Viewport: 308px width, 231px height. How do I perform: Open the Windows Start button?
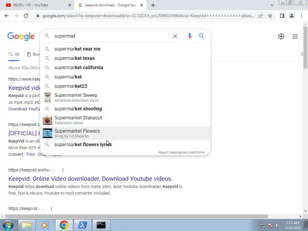point(8,225)
